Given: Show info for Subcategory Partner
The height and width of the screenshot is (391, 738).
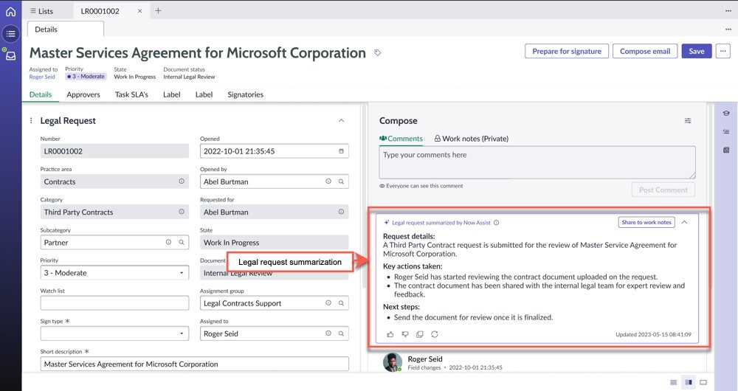Looking at the screenshot, I should click(x=168, y=242).
